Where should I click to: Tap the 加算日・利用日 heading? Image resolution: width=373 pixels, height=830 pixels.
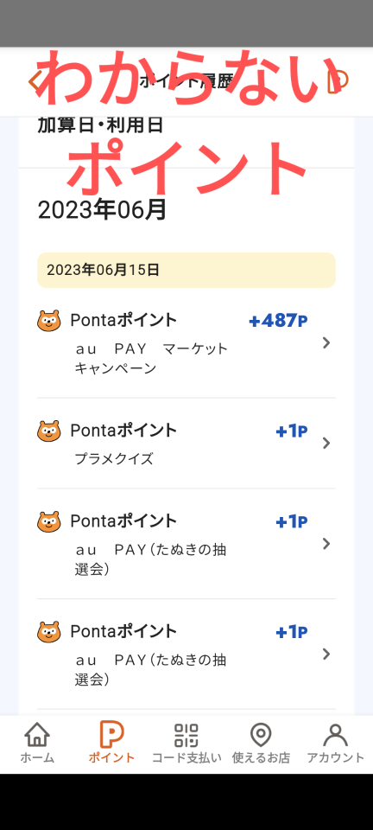[x=100, y=125]
